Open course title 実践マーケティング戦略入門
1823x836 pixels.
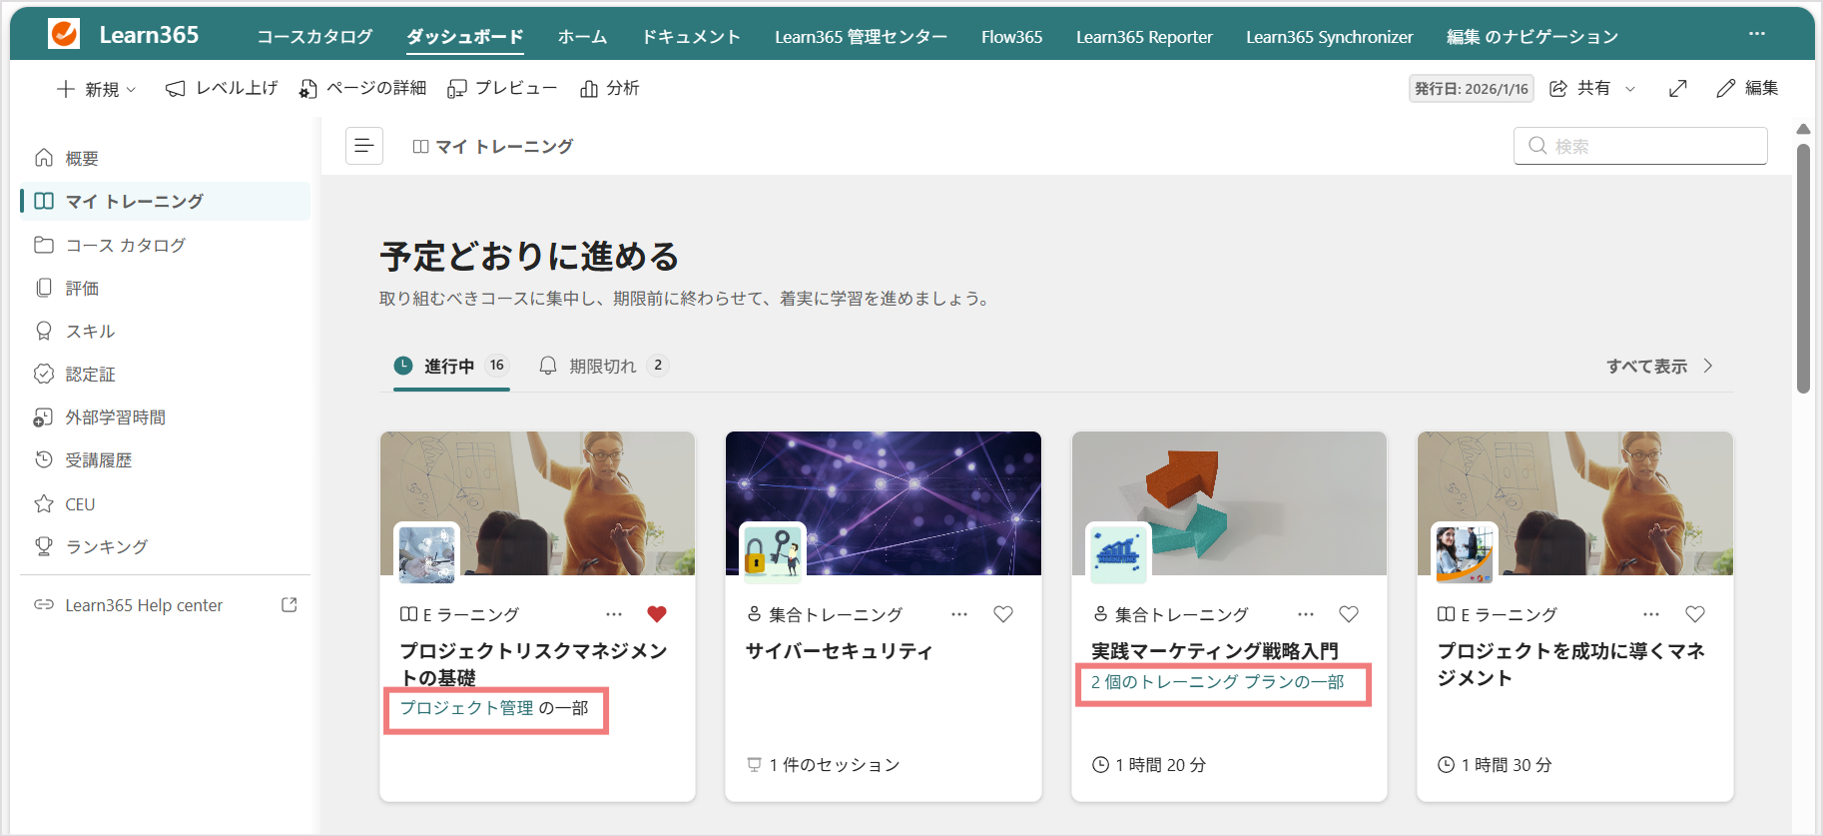click(x=1214, y=651)
